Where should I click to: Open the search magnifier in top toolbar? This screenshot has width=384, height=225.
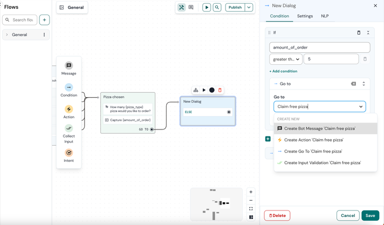[217, 8]
